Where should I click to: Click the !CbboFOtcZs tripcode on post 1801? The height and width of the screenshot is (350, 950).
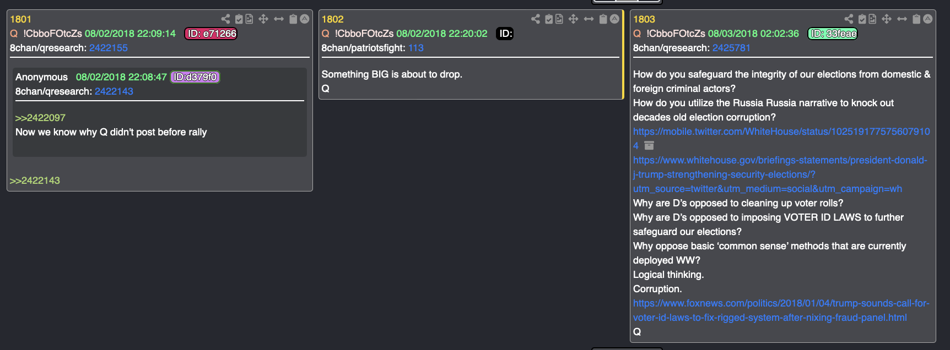pyautogui.click(x=52, y=34)
